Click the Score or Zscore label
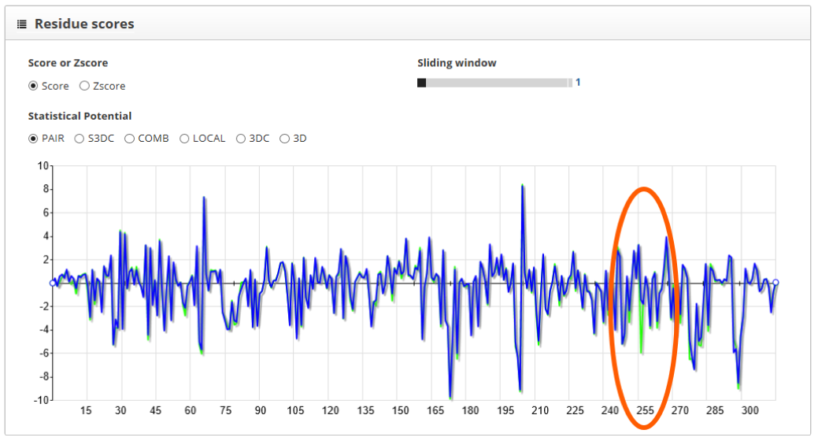 click(68, 63)
